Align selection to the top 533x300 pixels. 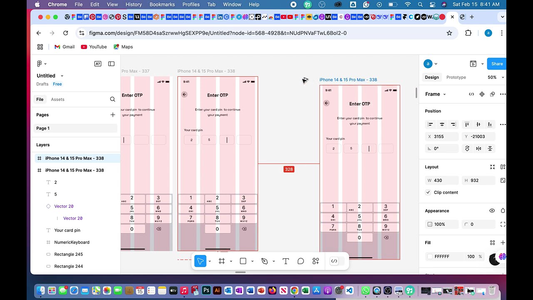click(467, 124)
